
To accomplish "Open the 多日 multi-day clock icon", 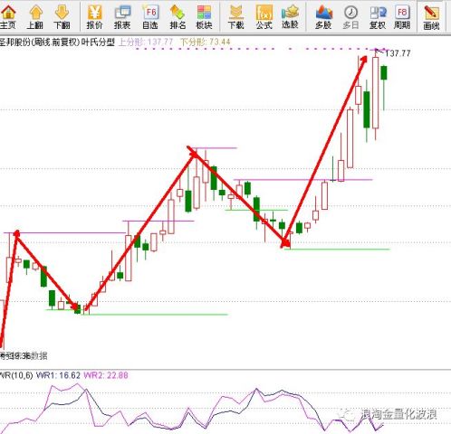I will coord(350,16).
